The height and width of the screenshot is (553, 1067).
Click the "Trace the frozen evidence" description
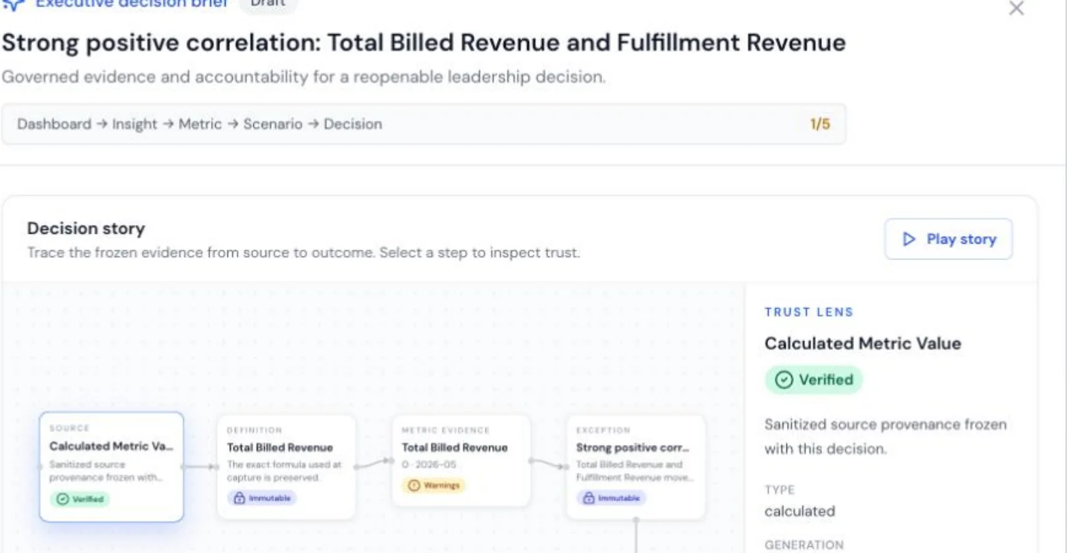coord(303,253)
